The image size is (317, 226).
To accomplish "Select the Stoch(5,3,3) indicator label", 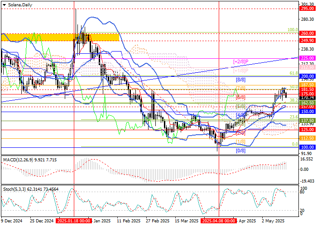I will click(x=15, y=189).
